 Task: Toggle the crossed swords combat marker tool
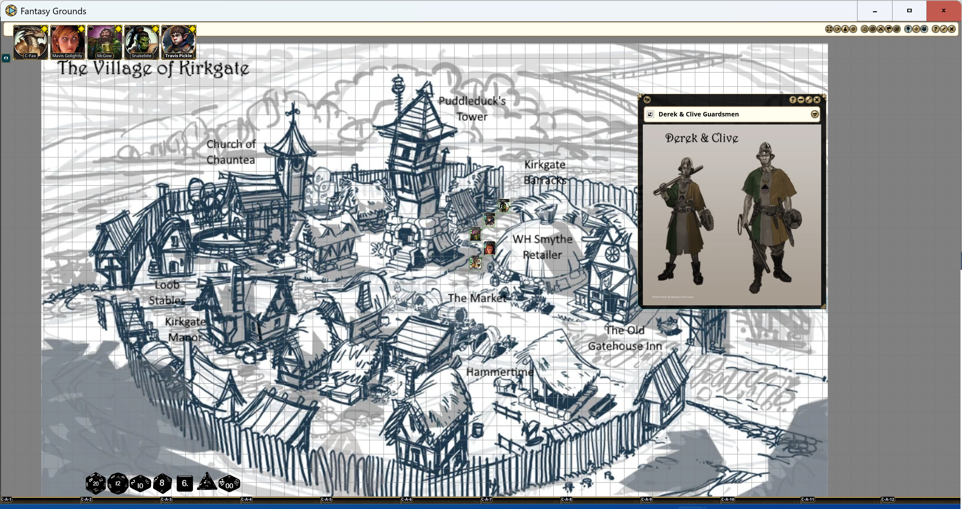[881, 29]
